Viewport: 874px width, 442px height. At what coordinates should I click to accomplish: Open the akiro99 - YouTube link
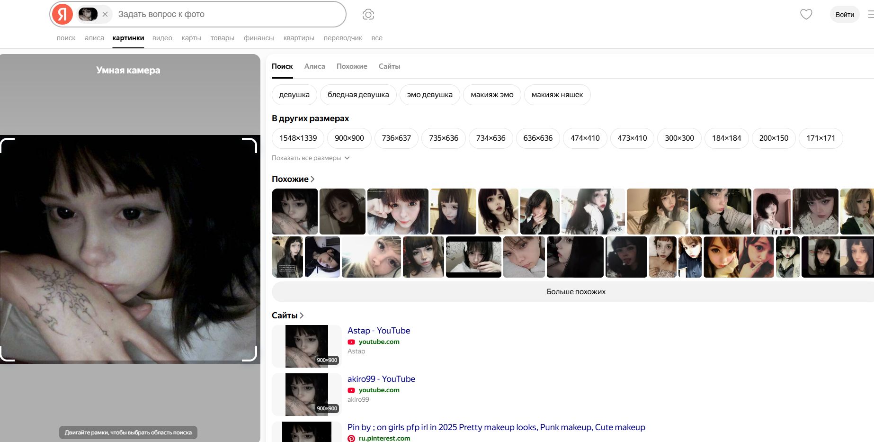[x=381, y=379]
